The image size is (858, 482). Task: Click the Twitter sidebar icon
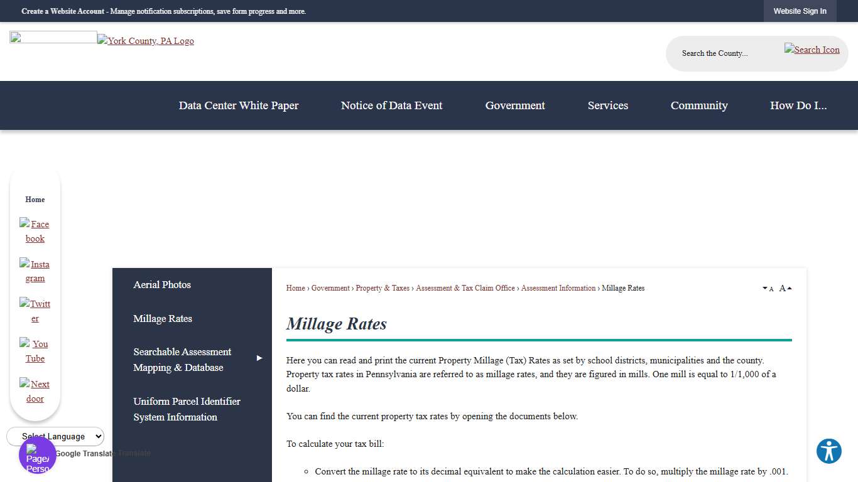coord(35,311)
